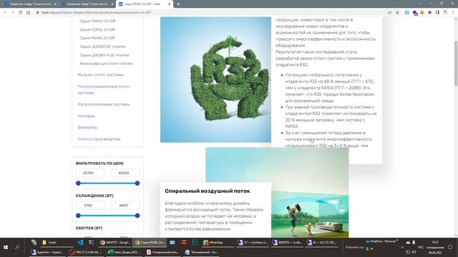The height and width of the screenshot is (257, 458).
Task: Open Полупромышленные сплит-системы category
Action: coord(104,89)
